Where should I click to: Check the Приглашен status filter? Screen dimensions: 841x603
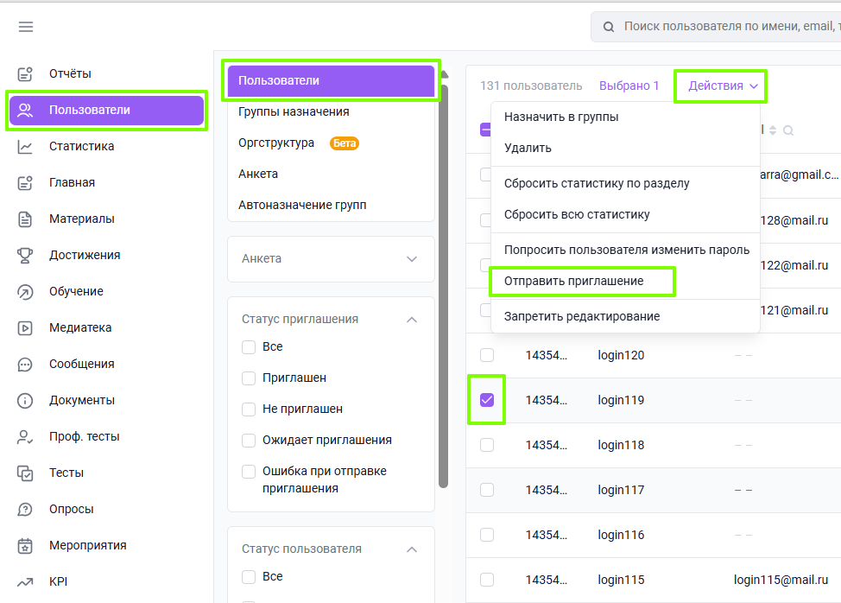point(249,378)
